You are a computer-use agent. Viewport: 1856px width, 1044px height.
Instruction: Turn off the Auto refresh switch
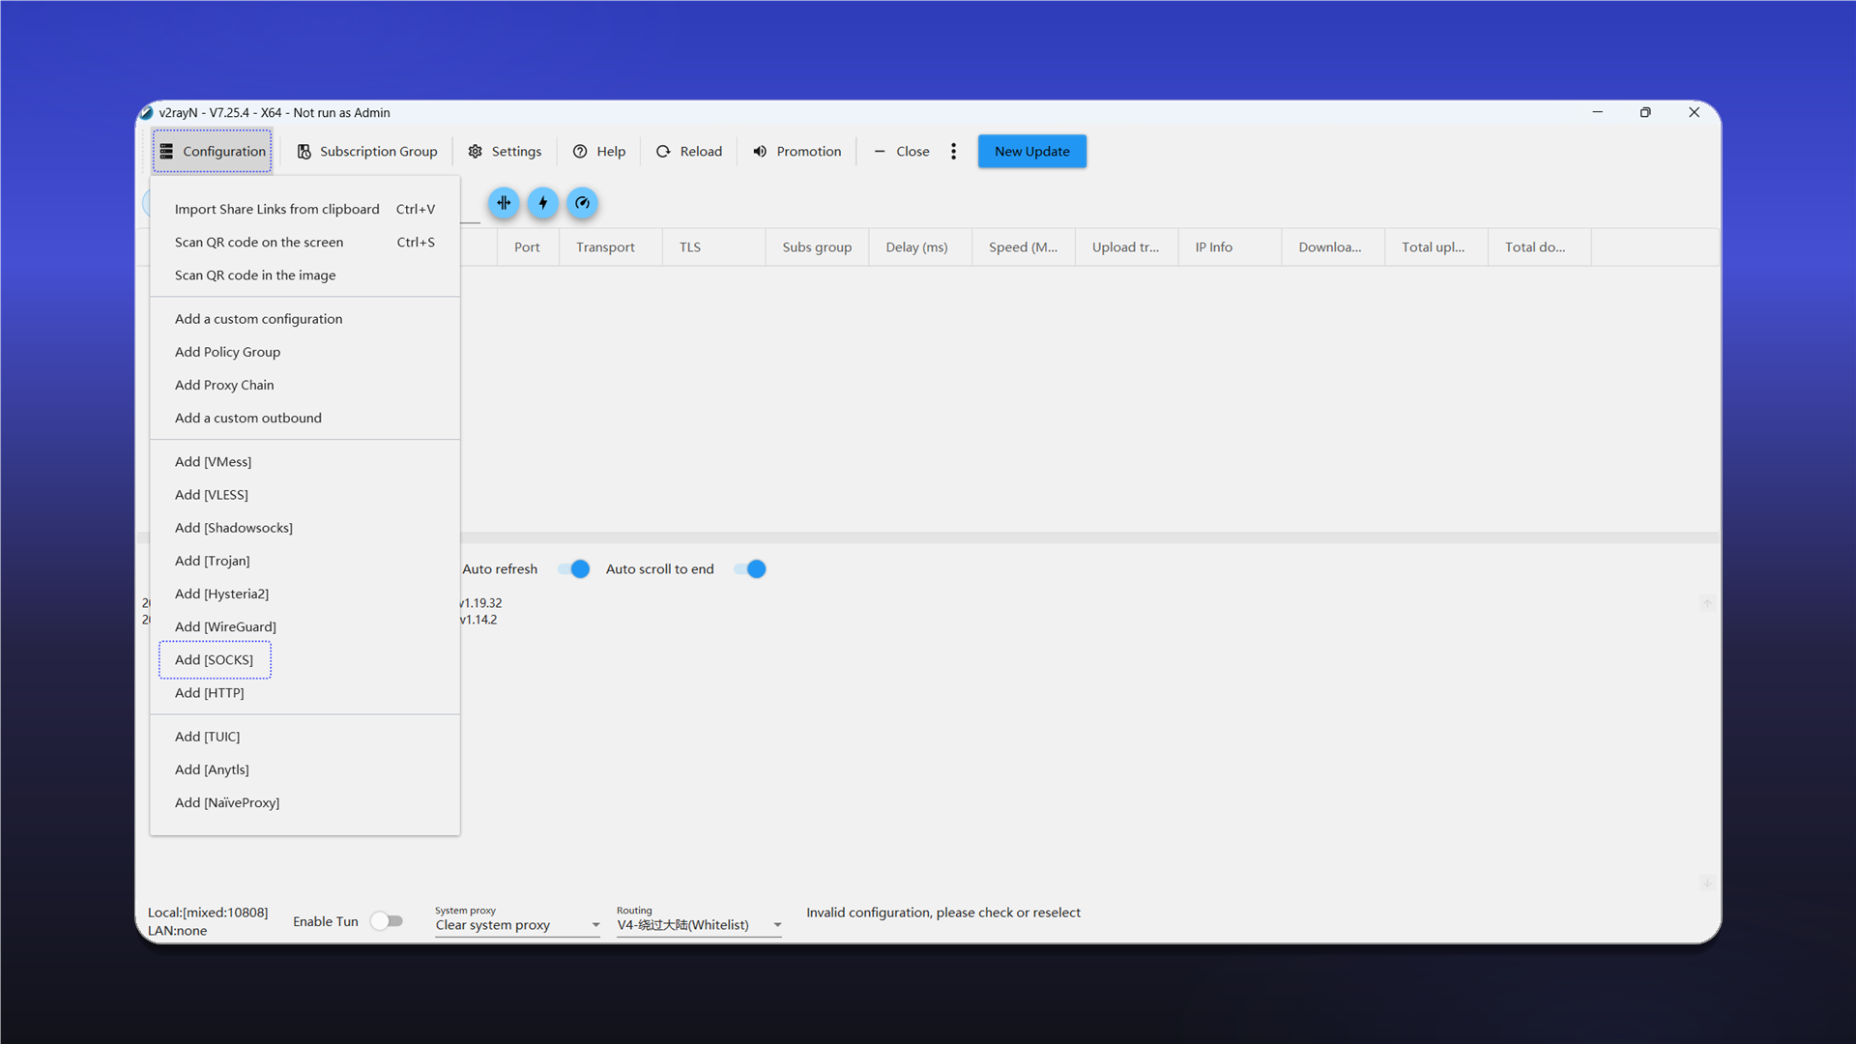click(x=574, y=569)
